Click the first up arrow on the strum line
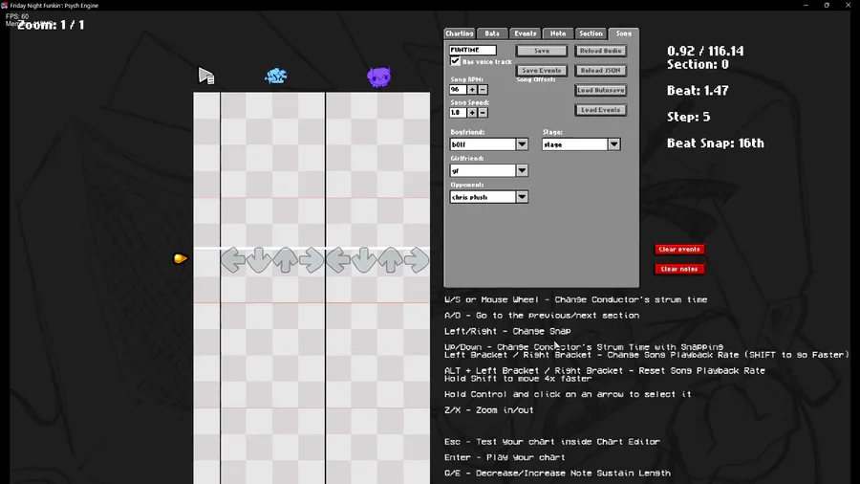This screenshot has width=860, height=484. coord(285,260)
